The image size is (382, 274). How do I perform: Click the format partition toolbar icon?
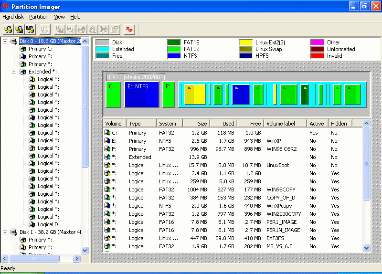[x=93, y=30]
